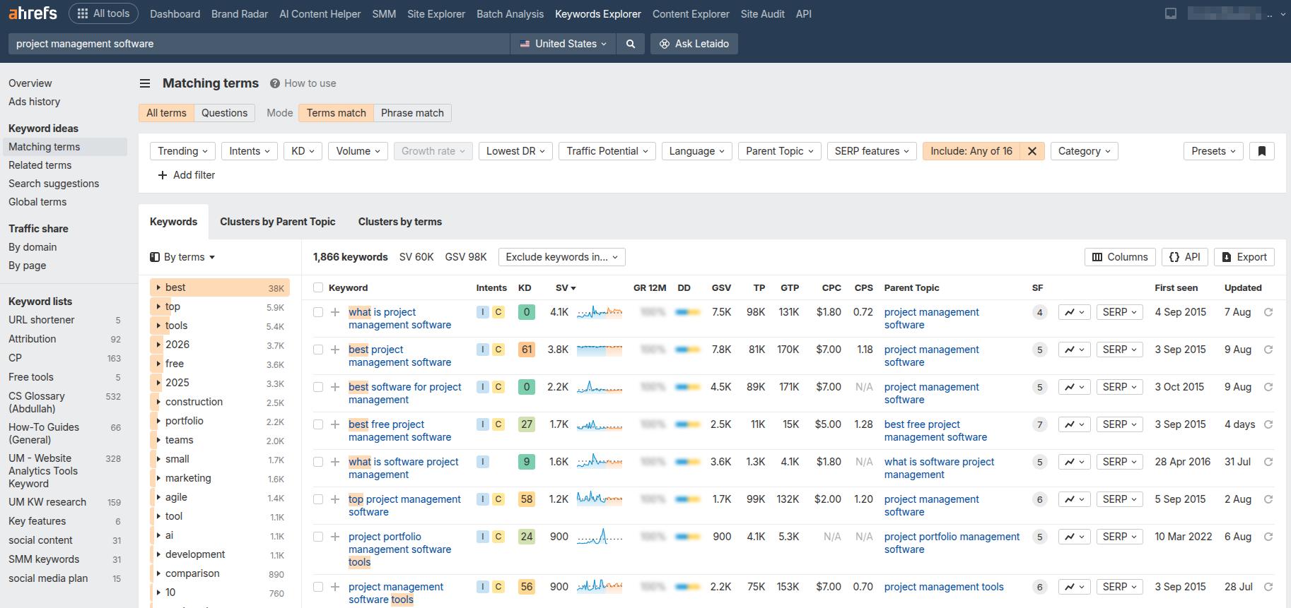
Task: Refresh the row updated 31 Jul
Action: 1268,462
